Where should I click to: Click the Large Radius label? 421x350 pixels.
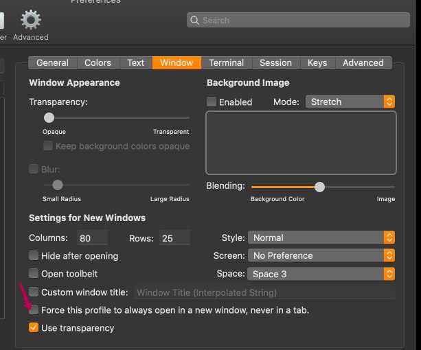point(170,199)
